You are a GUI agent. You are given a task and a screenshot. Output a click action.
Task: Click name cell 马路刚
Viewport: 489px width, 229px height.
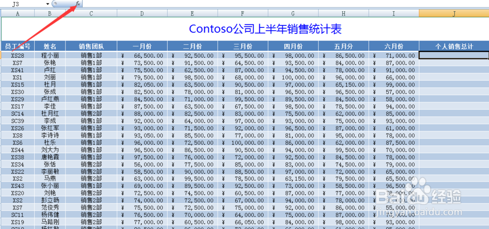(x=50, y=222)
